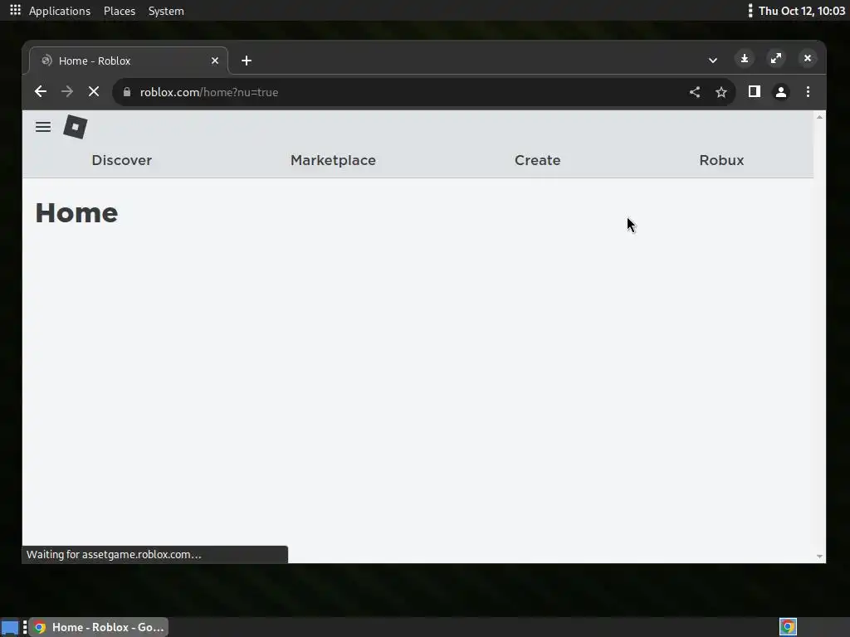
Task: Bookmark this tab with the star icon
Action: (x=721, y=92)
